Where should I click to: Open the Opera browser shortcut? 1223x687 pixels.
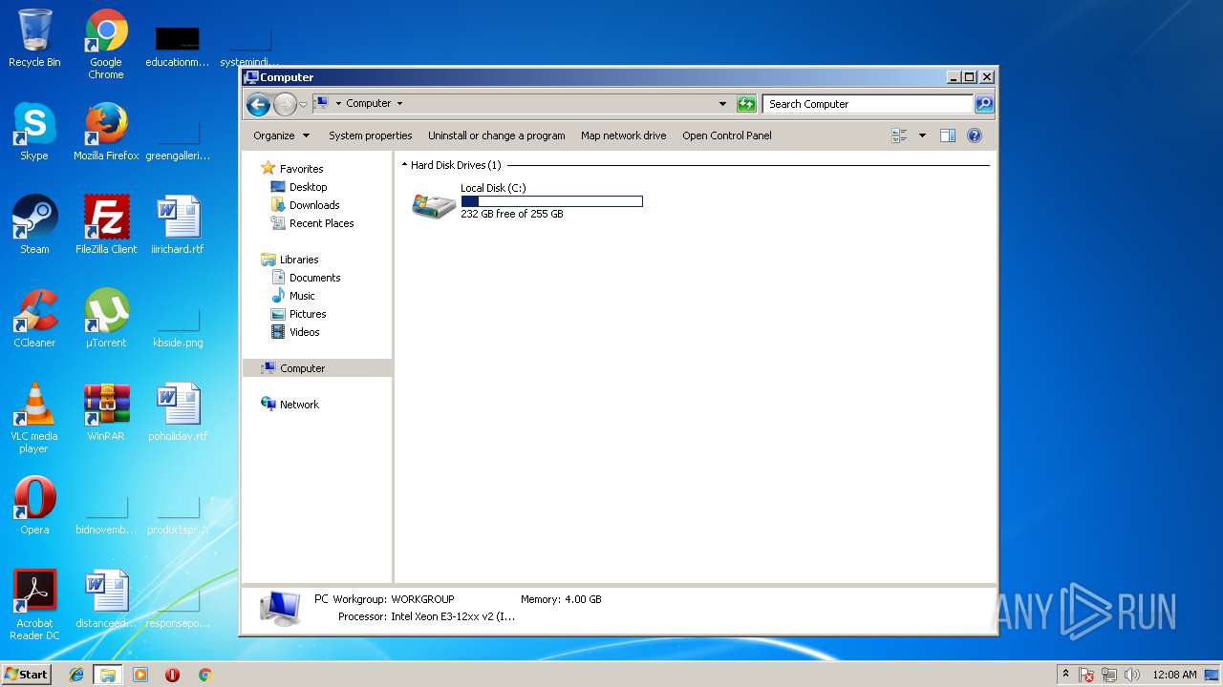pos(34,506)
